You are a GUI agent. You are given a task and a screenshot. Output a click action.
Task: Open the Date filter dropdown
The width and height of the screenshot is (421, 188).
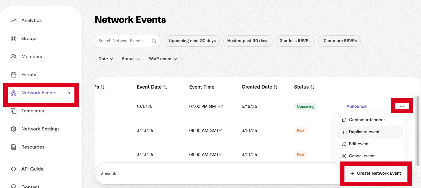coord(105,59)
